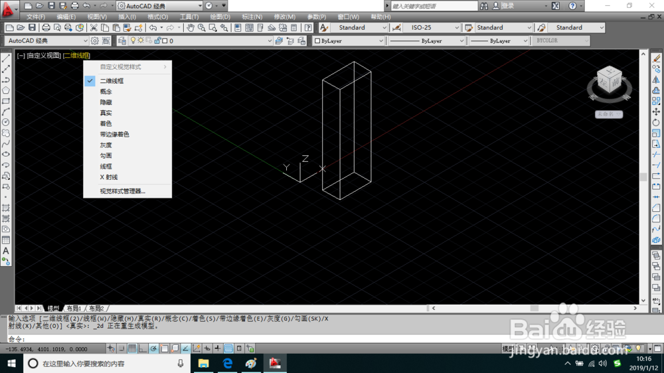Screen dimensions: 664x373
Task: Click the Text Style icon
Action: tap(324, 28)
